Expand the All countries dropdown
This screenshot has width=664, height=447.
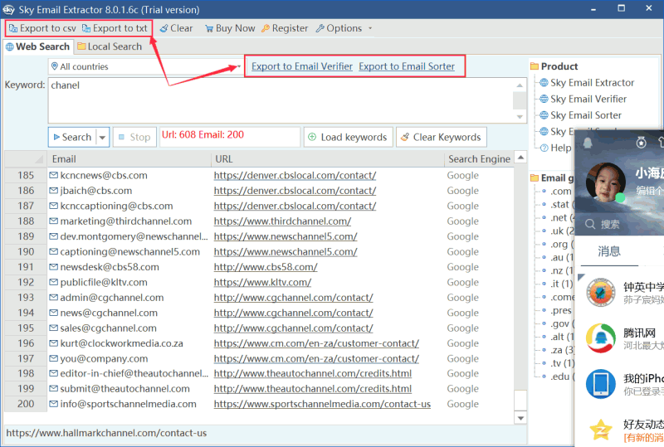click(x=238, y=66)
